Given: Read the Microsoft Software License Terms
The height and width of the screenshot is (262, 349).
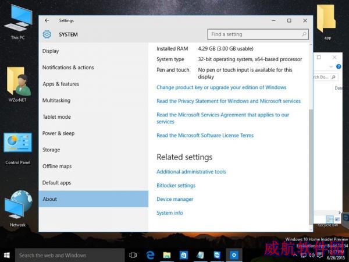Looking at the screenshot, I should (x=205, y=136).
